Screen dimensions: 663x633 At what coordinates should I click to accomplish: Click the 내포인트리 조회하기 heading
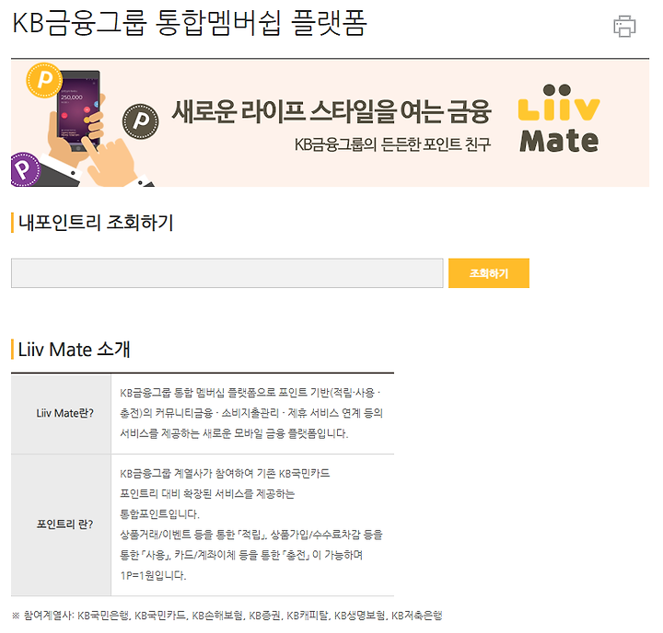click(96, 223)
